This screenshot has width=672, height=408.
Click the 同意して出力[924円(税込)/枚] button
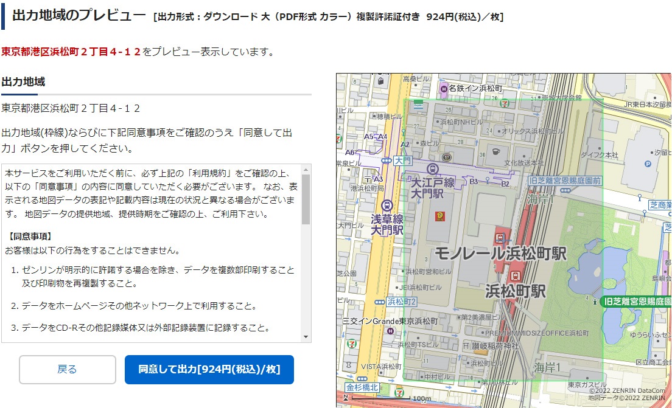coord(208,370)
